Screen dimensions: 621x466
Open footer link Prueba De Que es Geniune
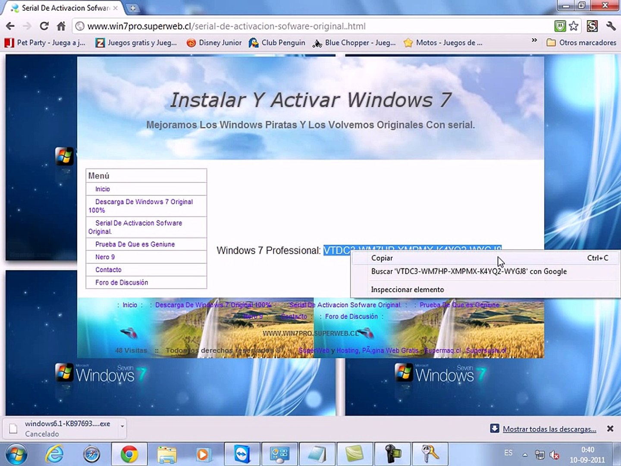tap(459, 305)
